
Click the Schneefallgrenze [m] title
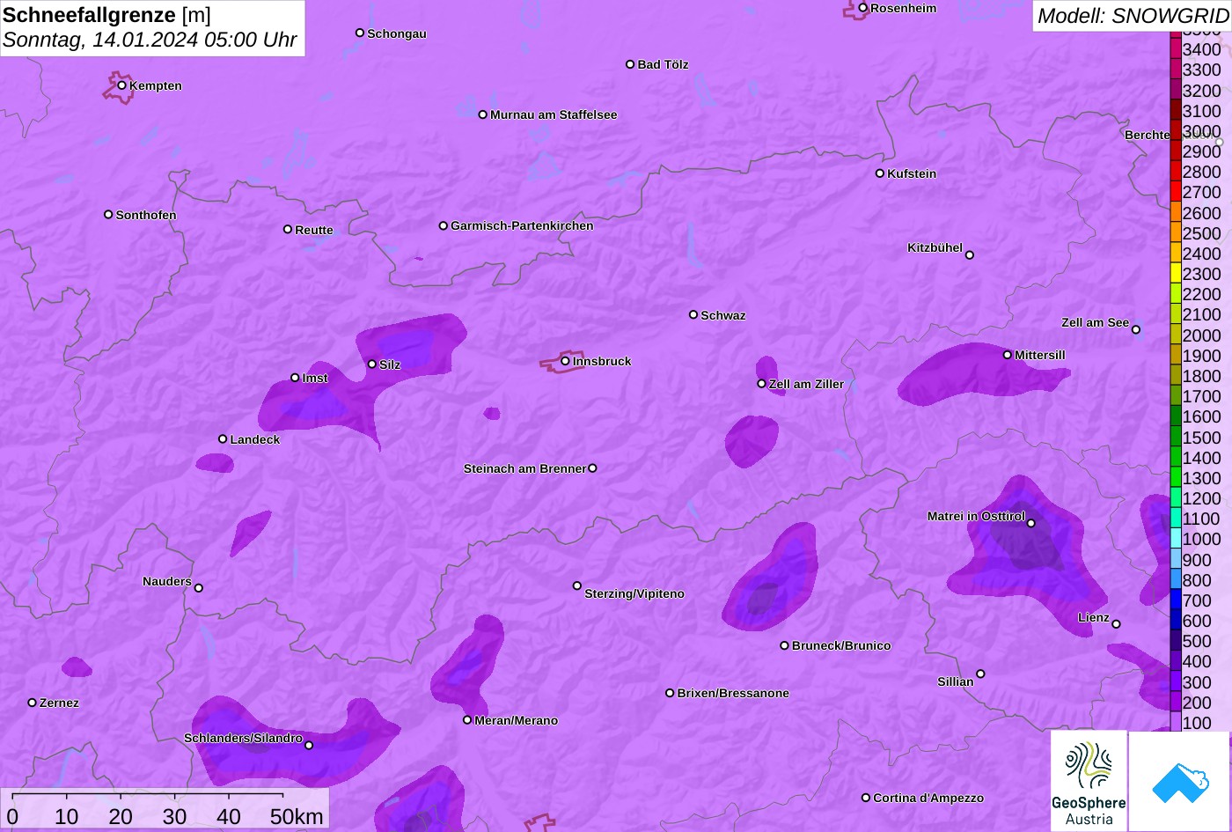pos(107,15)
